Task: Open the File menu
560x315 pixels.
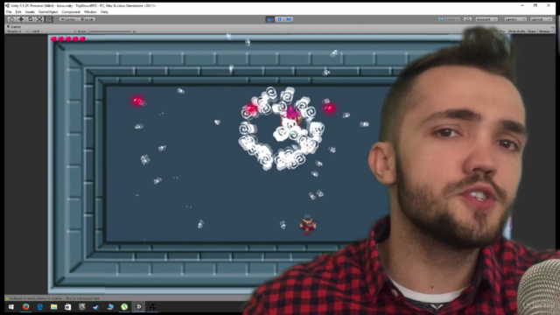Action: pyautogui.click(x=9, y=11)
